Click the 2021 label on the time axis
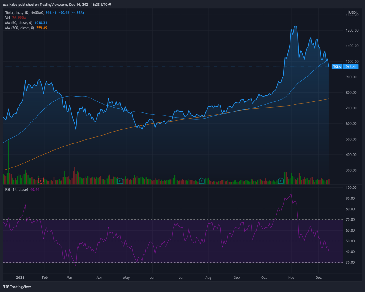Screen dimensions: 365x292 pyautogui.click(x=20, y=278)
